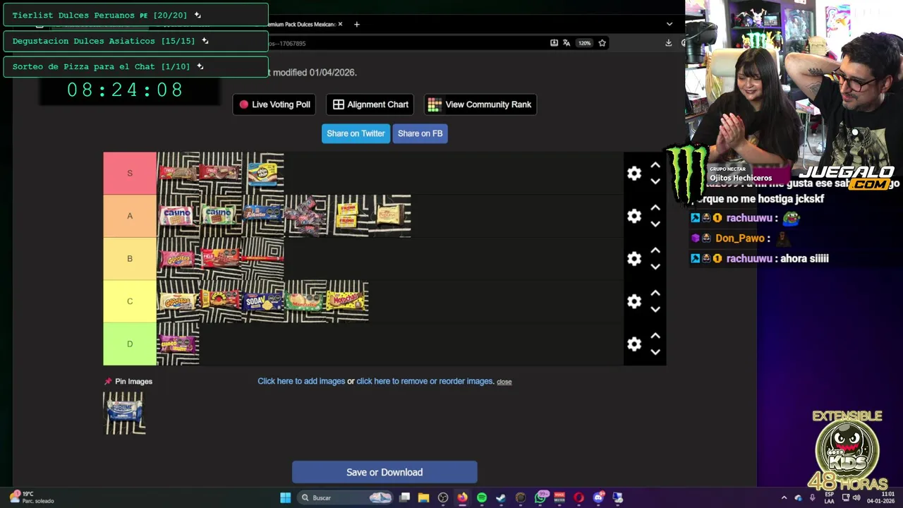
Task: Open a new browser tab
Action: (357, 24)
